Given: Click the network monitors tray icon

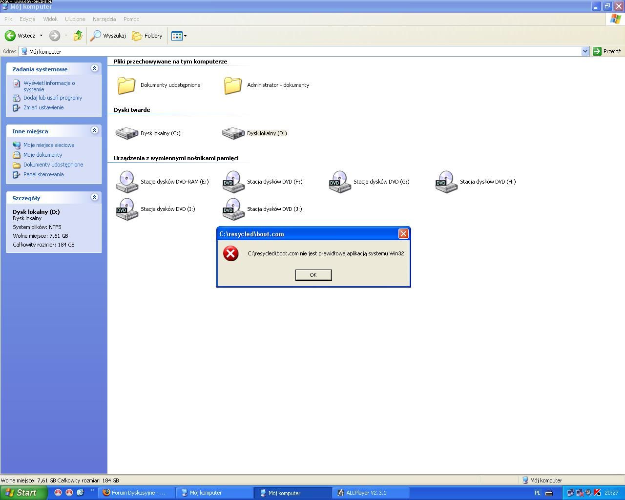Looking at the screenshot, I should (570, 493).
